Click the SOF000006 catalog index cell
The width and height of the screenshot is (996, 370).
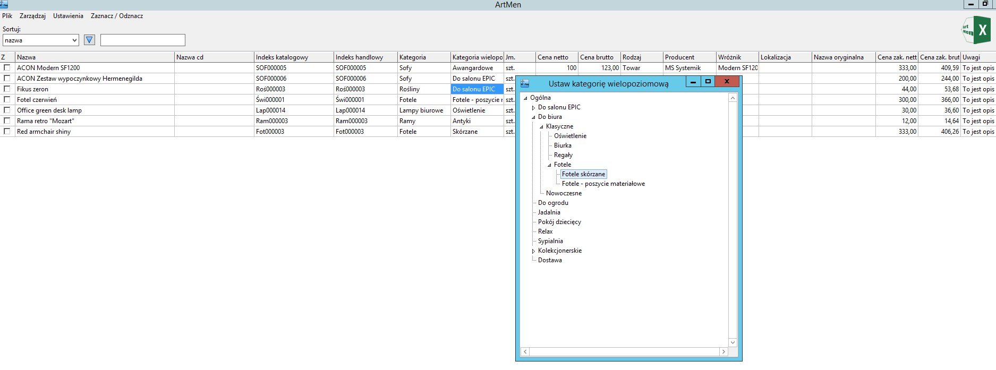294,78
